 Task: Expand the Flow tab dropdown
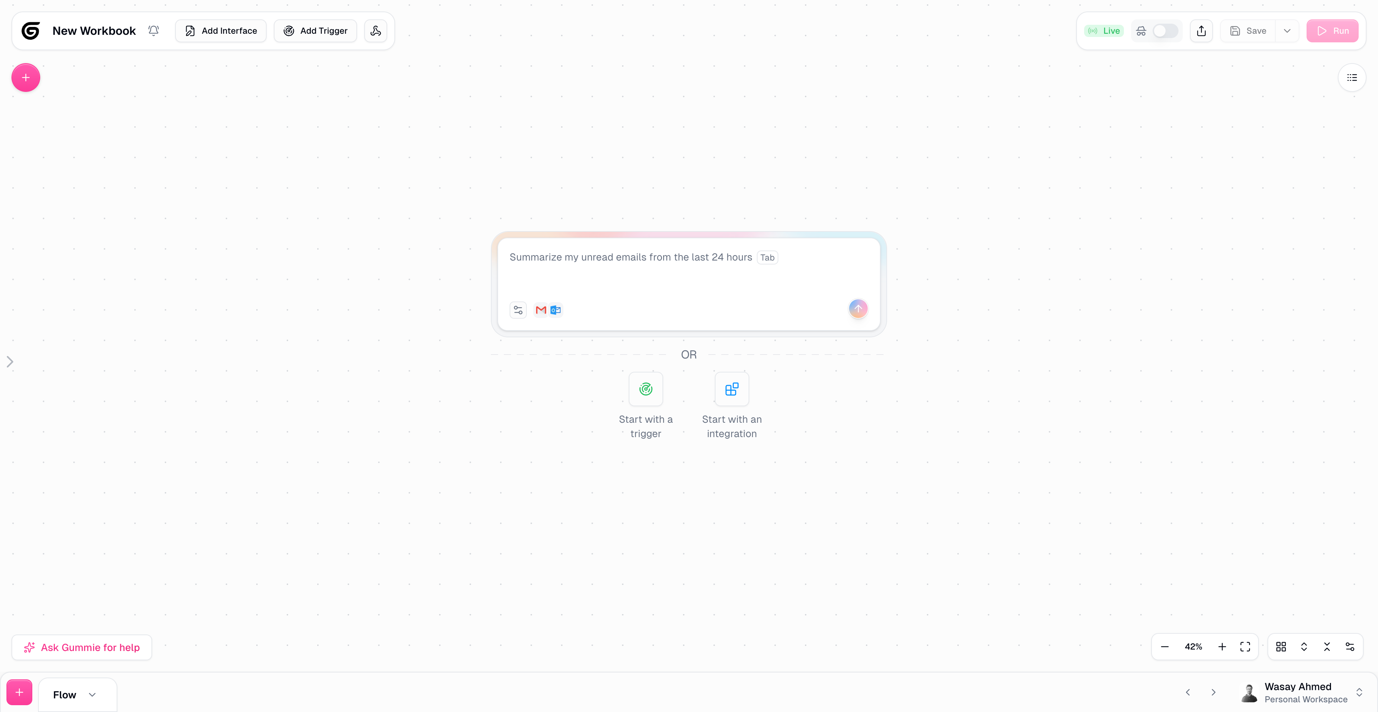click(93, 694)
